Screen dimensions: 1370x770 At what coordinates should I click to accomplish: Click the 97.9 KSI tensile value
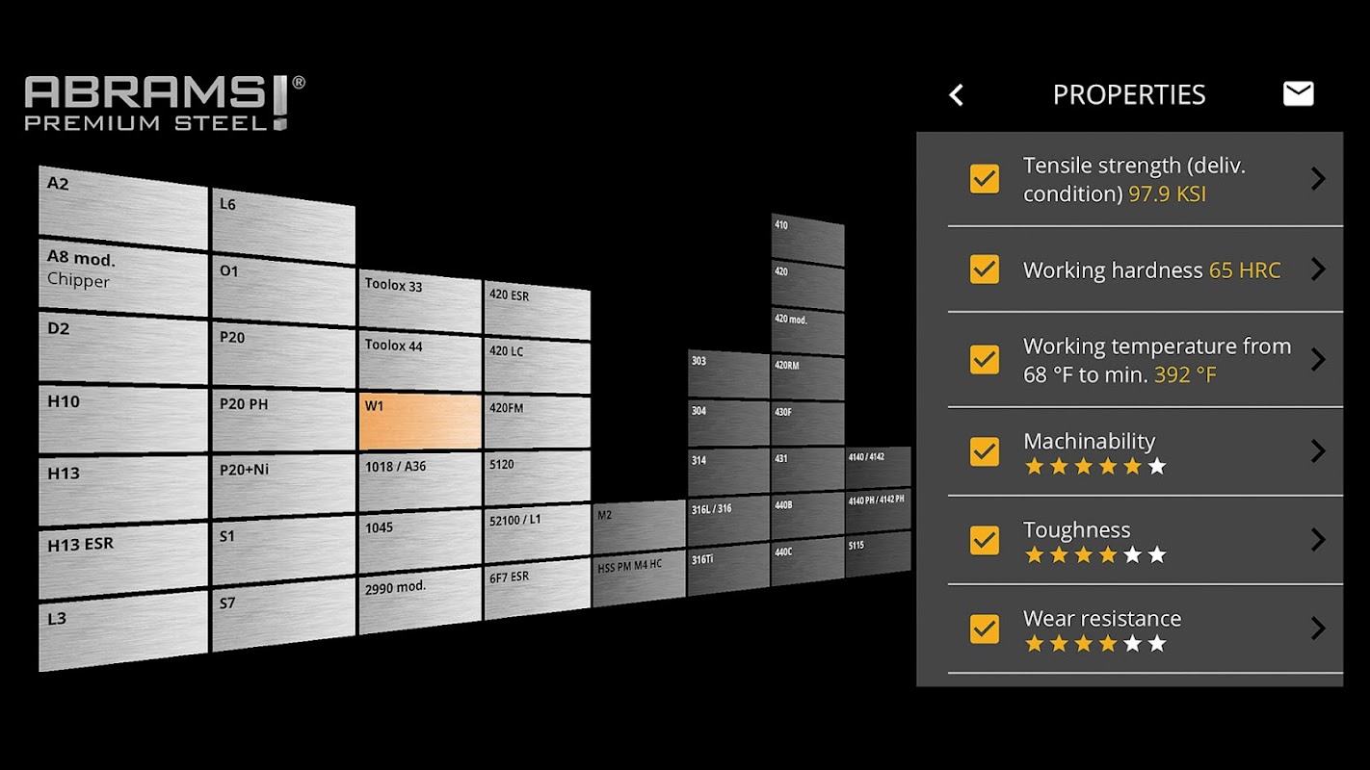pos(1168,193)
